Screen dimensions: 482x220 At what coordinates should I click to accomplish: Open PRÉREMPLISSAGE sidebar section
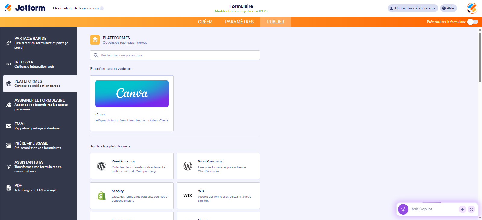click(x=40, y=146)
